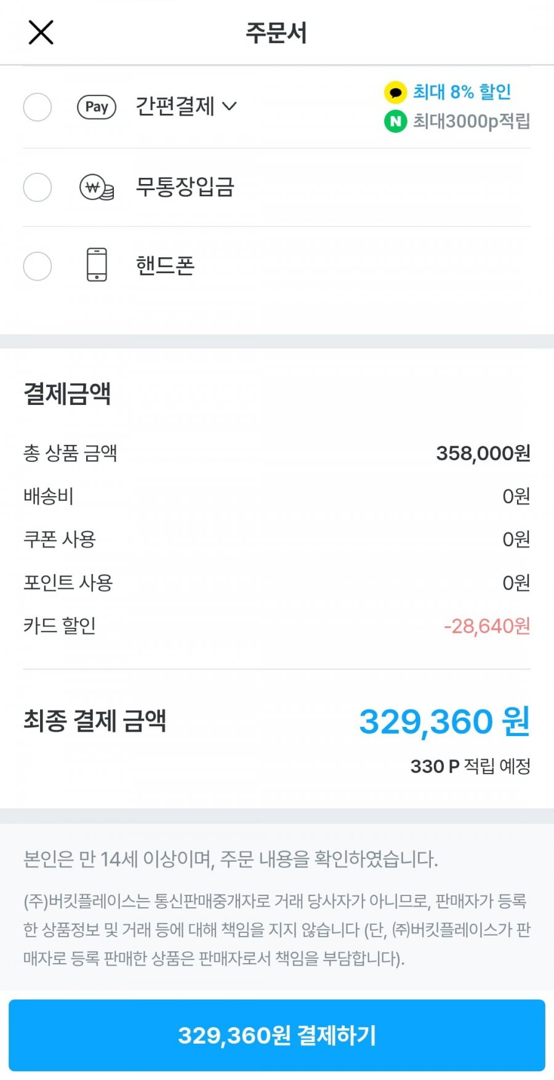
Task: Click the won coin icon for 무통장입금
Action: (x=97, y=187)
